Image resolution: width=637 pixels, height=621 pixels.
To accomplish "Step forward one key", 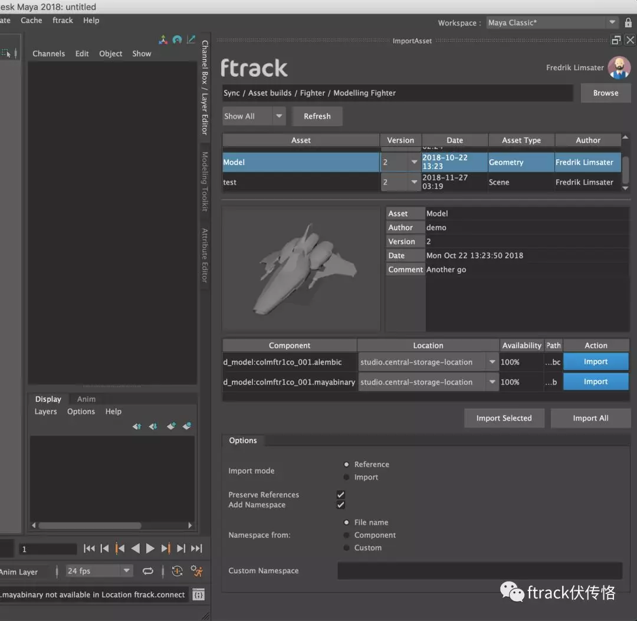I will (165, 548).
